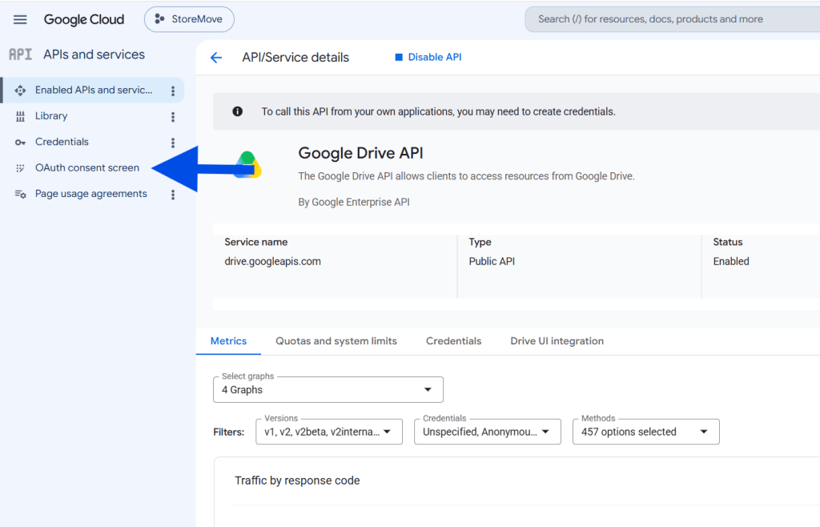This screenshot has height=527, width=820.
Task: Expand the Methods filter dropdown
Action: 646,432
